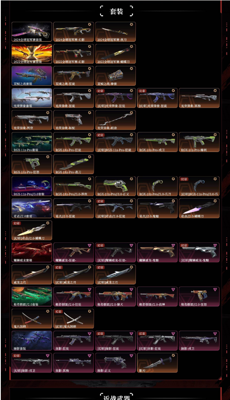Image resolution: width=230 pixels, height=400 pixels.
Task: Click the 2022全球冠军赛-蝴蝶刀 knife card
Action: [115, 54]
